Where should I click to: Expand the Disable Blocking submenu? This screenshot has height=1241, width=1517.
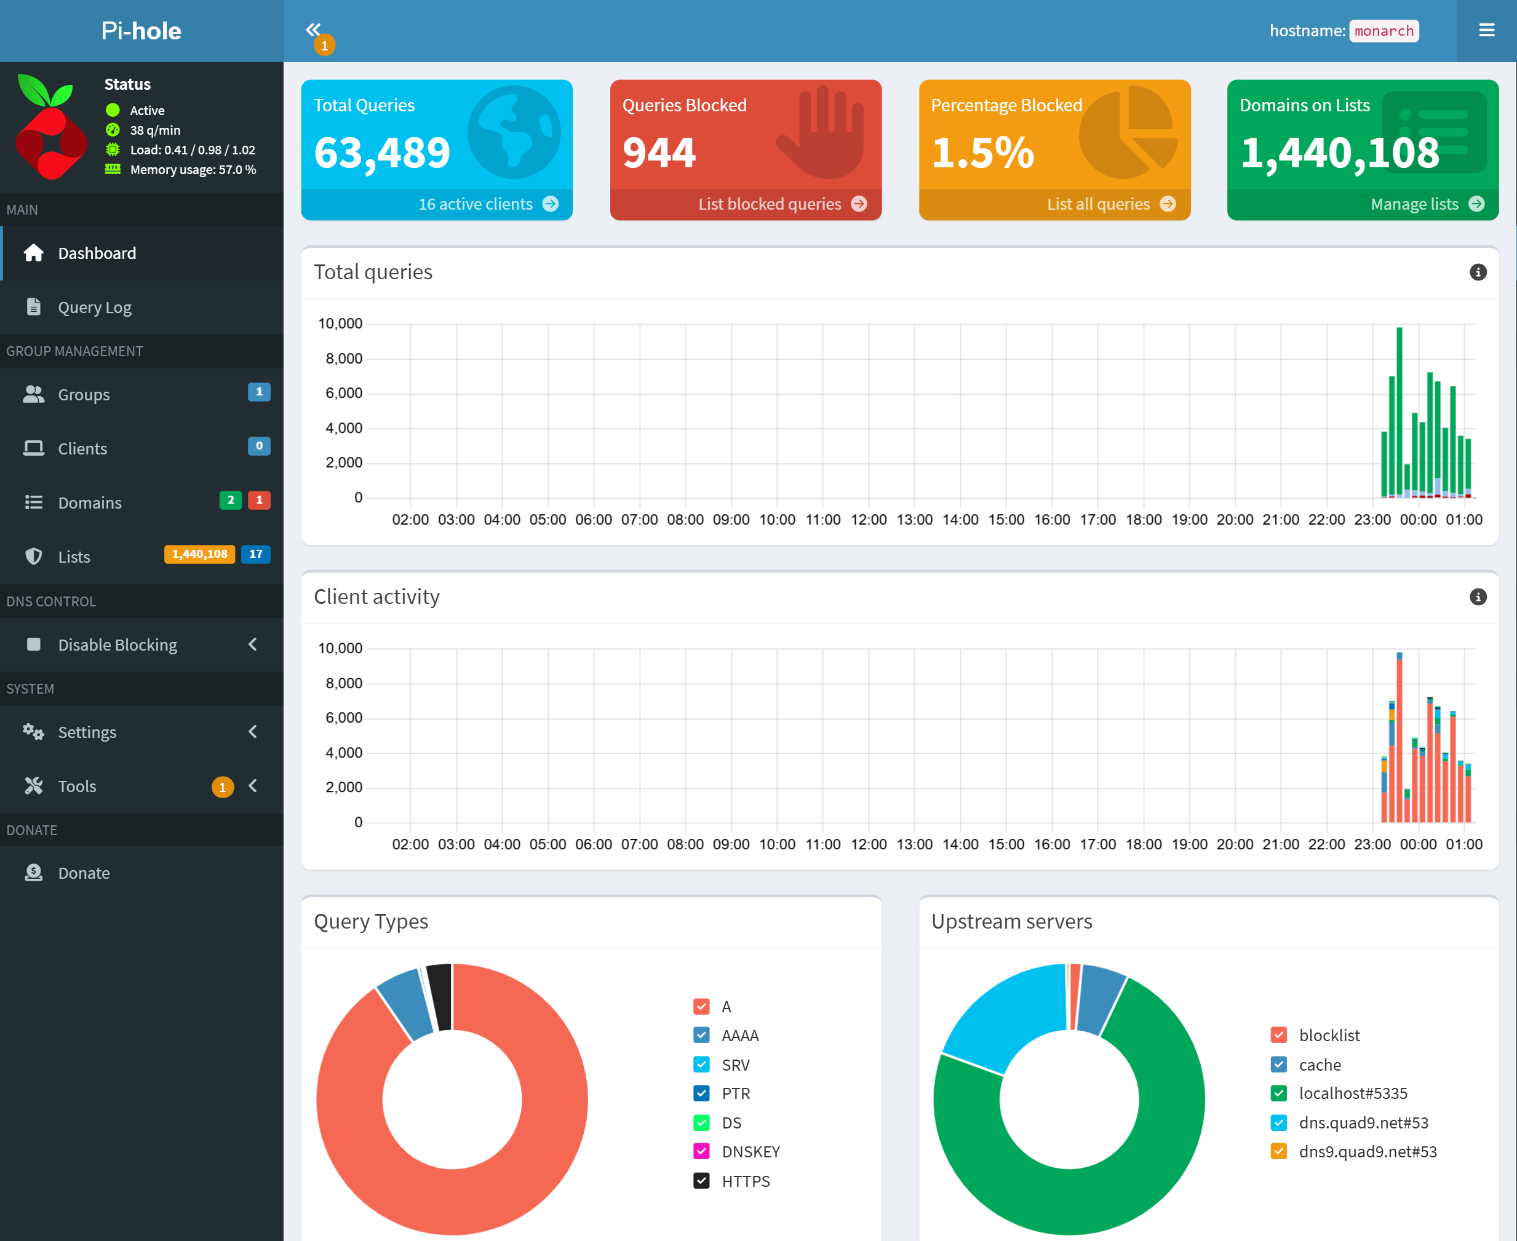(141, 645)
